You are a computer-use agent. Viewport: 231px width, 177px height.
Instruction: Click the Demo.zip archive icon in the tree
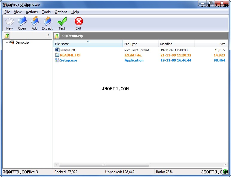click(x=12, y=42)
